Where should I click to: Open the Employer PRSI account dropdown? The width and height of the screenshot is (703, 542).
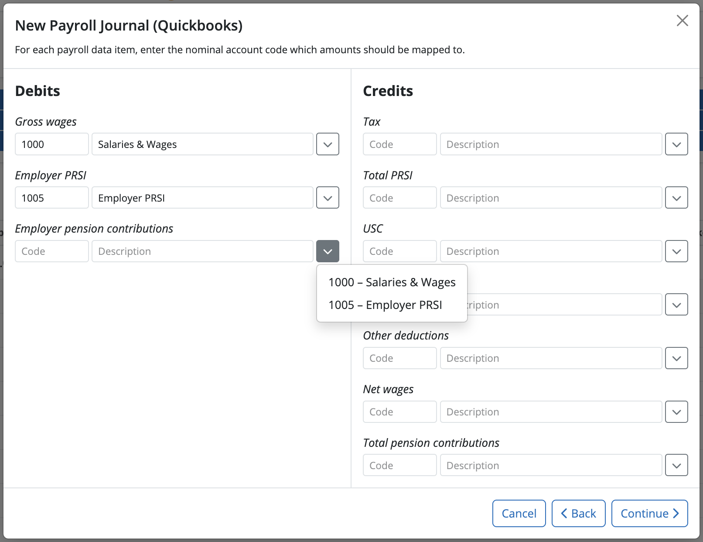tap(328, 198)
